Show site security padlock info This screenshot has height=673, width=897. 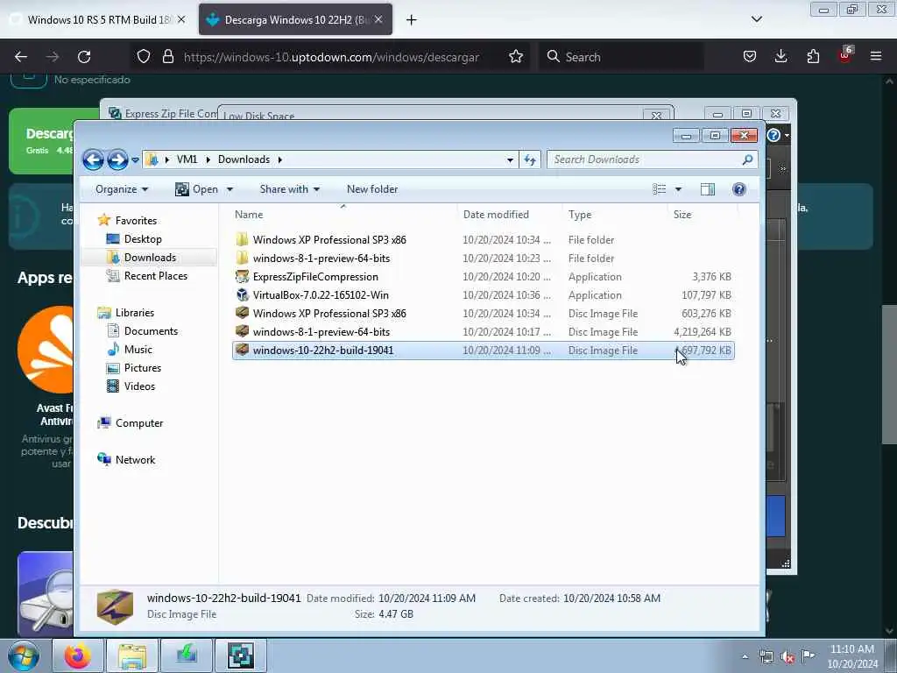point(167,57)
